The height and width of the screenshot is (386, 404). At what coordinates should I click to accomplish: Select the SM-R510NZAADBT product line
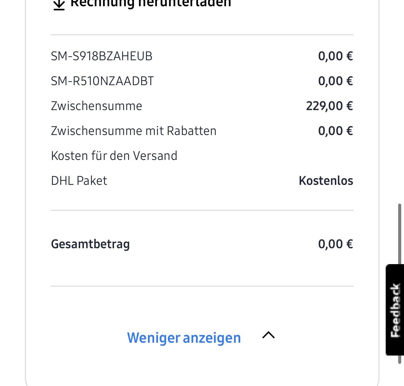coord(102,81)
